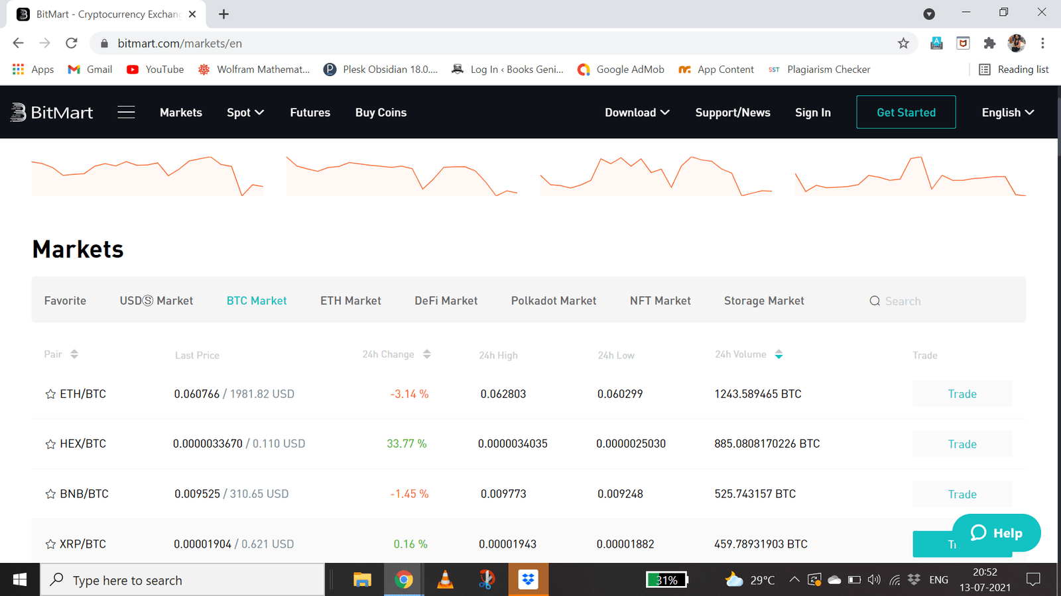Open Buy Coins page
This screenshot has width=1061, height=596.
(x=381, y=113)
